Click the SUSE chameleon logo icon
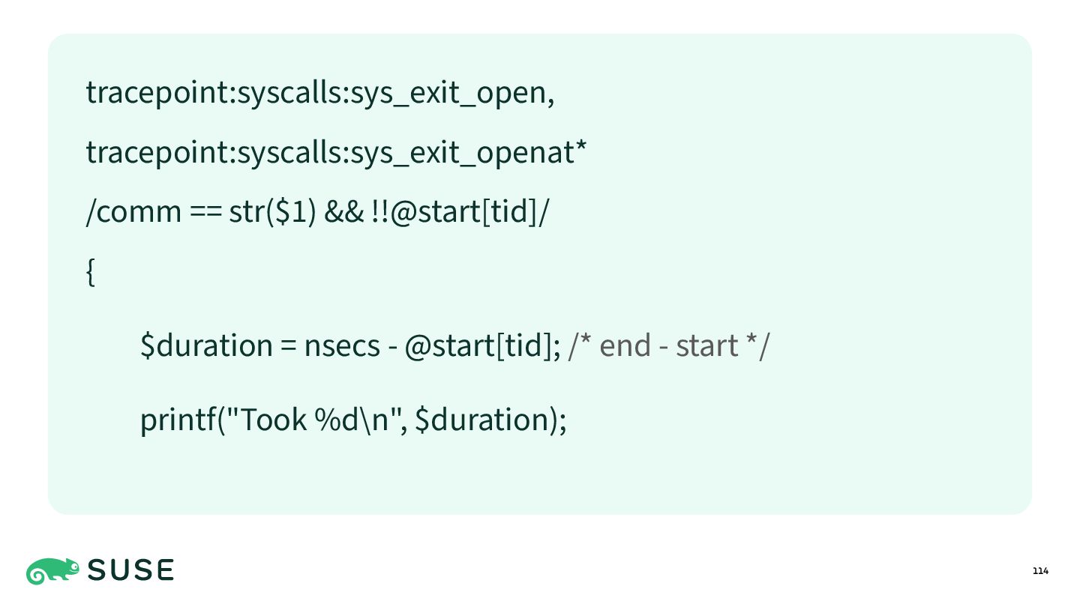 52,571
